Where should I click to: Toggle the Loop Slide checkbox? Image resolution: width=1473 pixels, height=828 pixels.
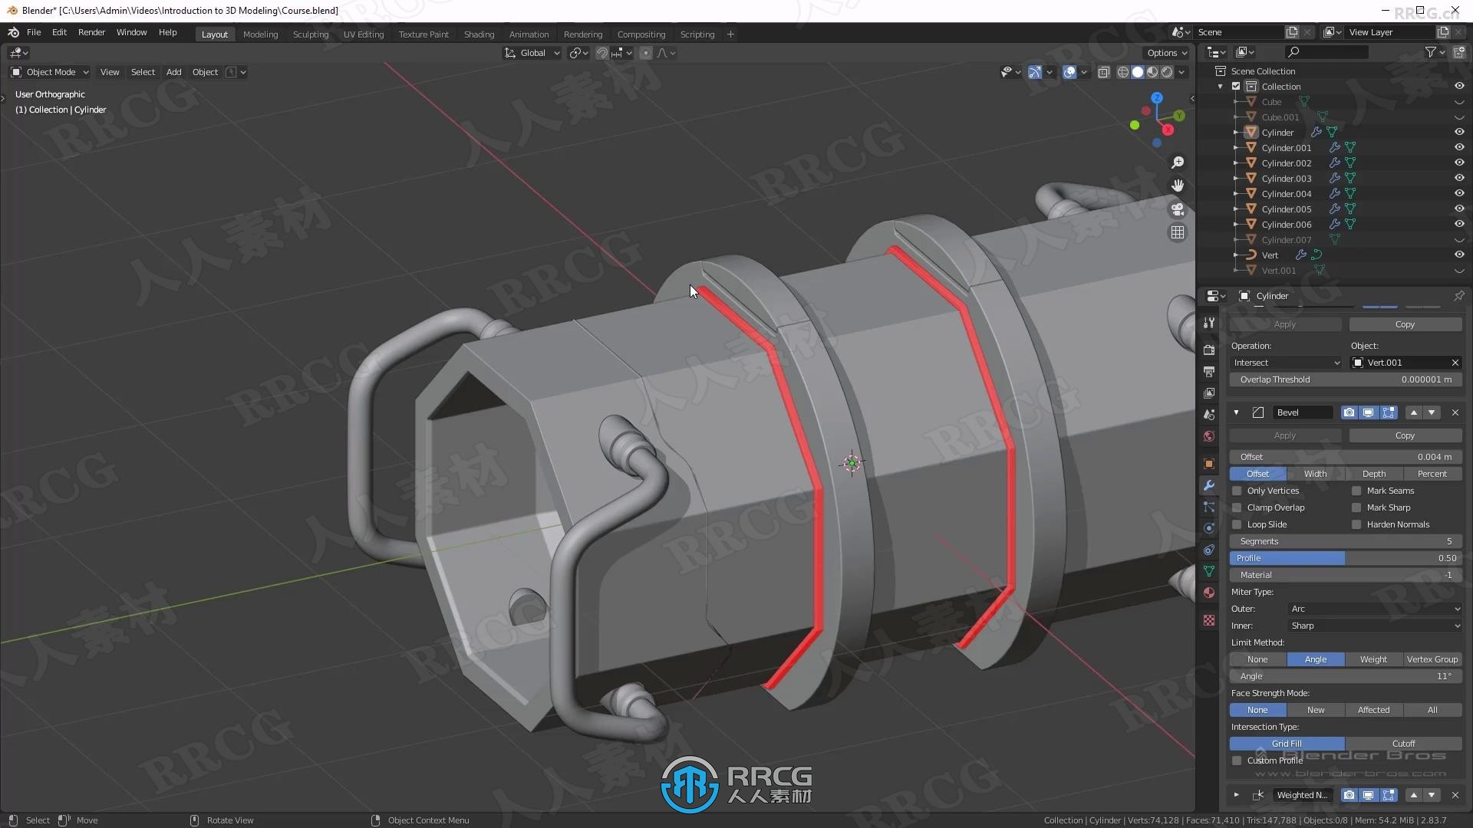point(1236,524)
